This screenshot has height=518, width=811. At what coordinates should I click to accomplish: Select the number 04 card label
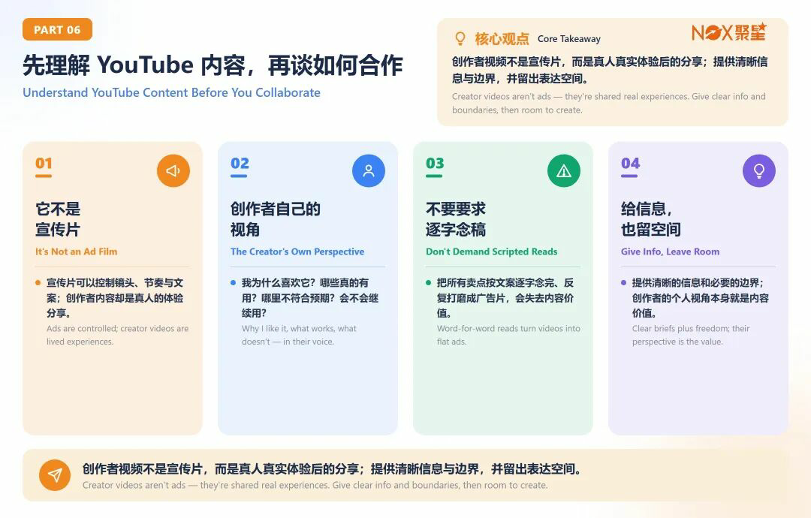630,164
